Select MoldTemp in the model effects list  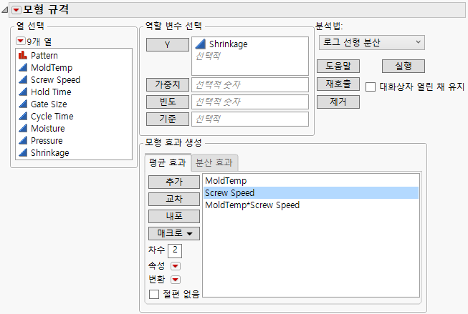311,180
